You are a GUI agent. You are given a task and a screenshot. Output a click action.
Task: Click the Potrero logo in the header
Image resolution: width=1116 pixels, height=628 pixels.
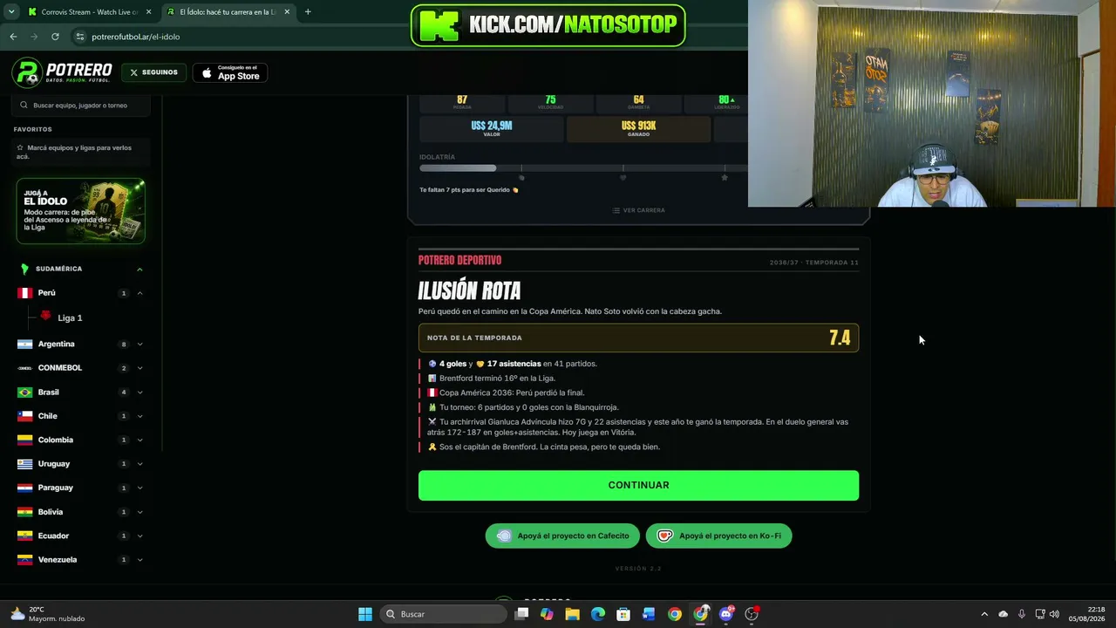coord(62,72)
